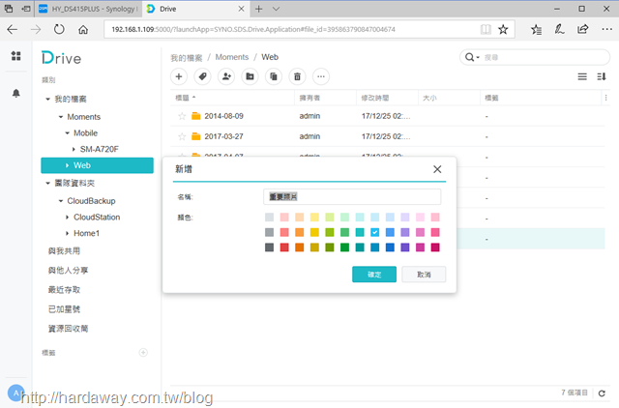This screenshot has width=619, height=408.
Task: Click the browser share icon
Action: pyautogui.click(x=582, y=29)
